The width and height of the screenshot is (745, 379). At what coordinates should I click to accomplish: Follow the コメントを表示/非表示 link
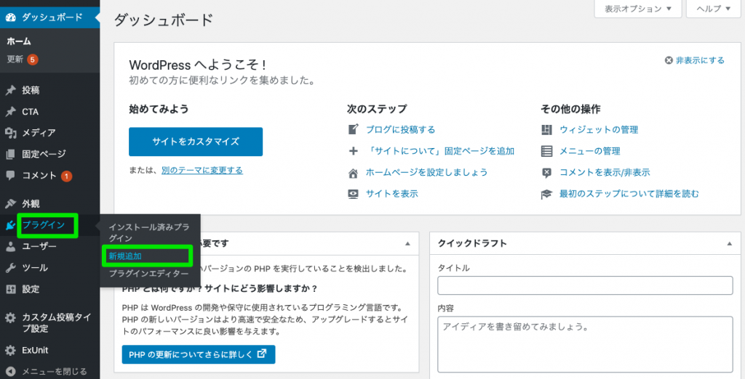tap(605, 173)
